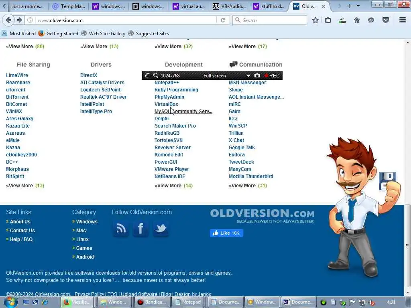This screenshot has height=308, width=411.
Task: Switch to Notepad in the taskbar
Action: click(188, 302)
